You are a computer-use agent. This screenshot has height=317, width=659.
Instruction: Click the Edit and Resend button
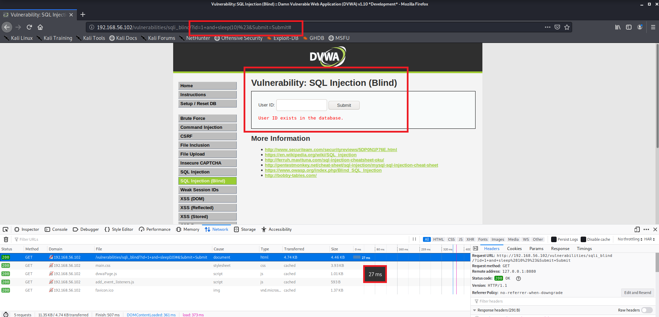click(637, 293)
